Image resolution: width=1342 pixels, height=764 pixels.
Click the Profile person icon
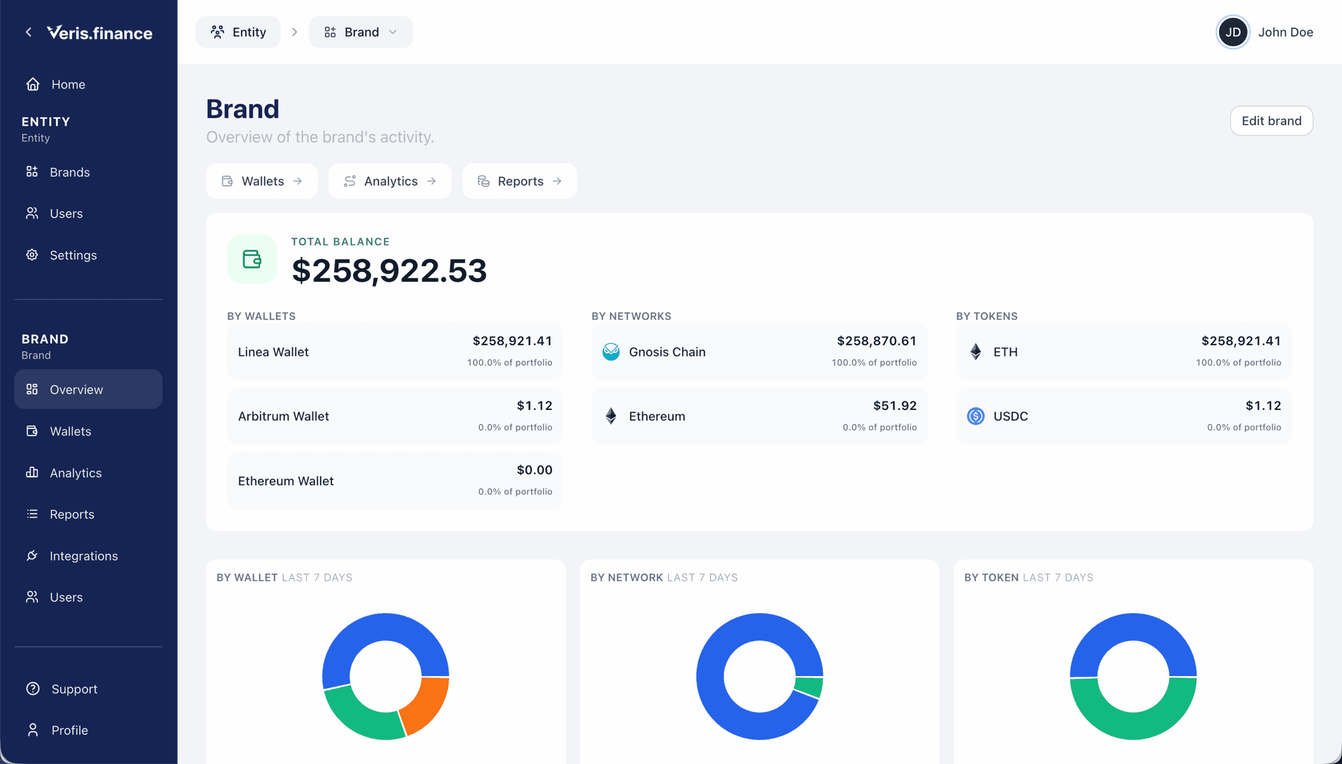(x=33, y=730)
